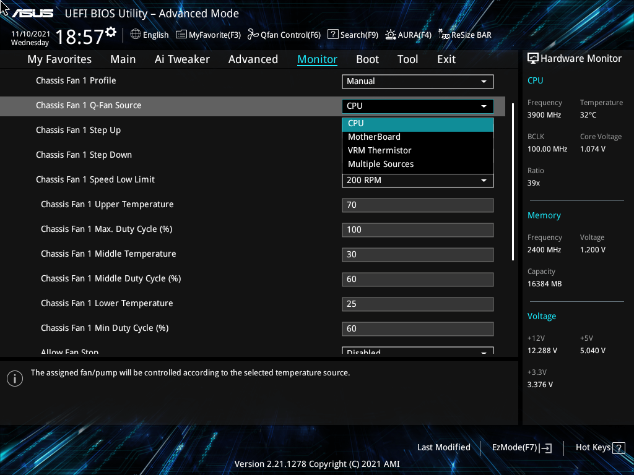The image size is (634, 475).
Task: Click the Voltage section heading
Action: [x=541, y=316]
